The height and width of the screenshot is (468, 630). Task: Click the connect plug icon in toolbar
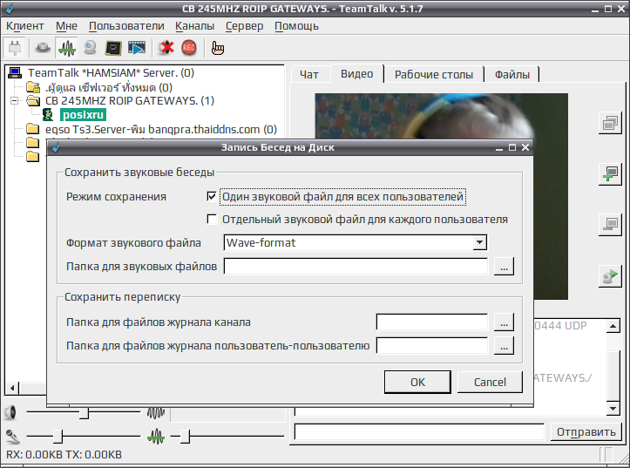pyautogui.click(x=15, y=48)
